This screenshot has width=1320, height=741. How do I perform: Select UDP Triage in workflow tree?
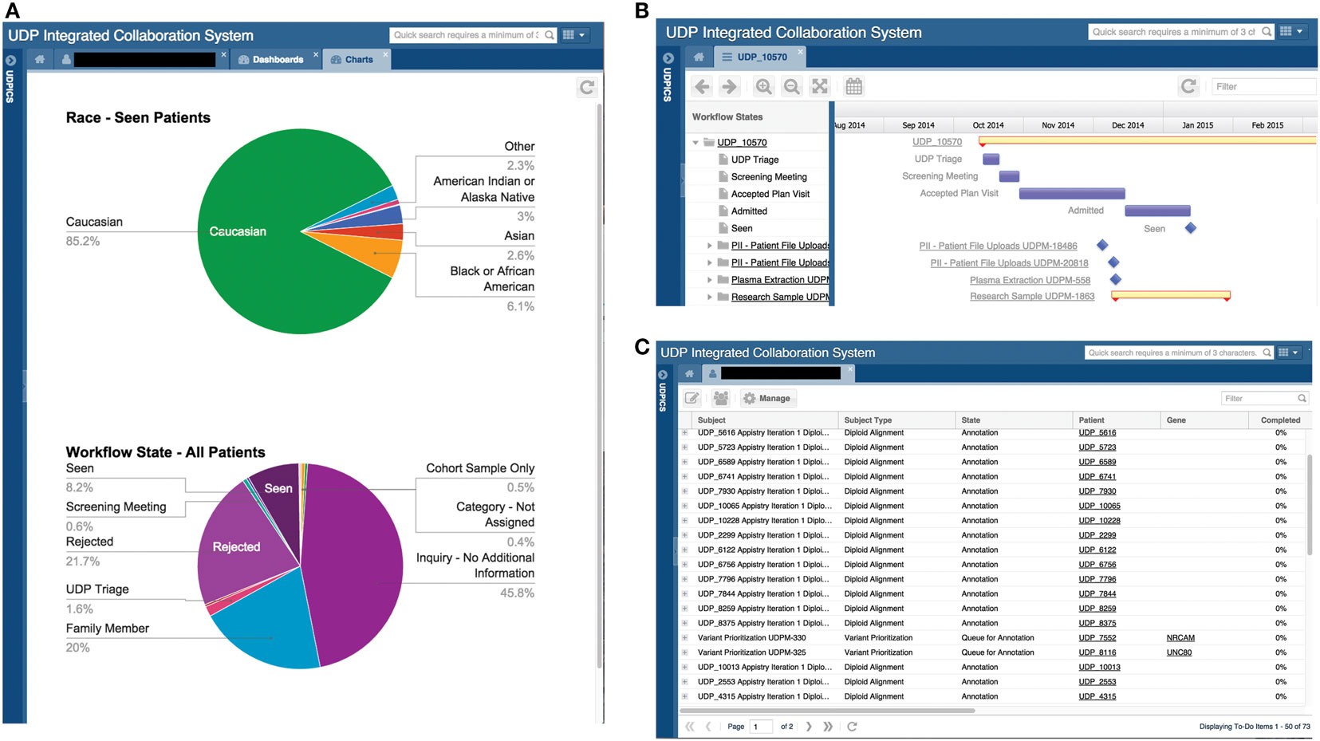(x=755, y=160)
